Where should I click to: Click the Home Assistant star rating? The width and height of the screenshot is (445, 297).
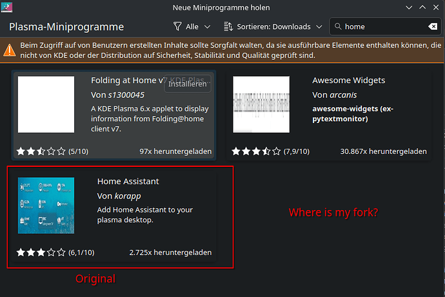[41, 252]
